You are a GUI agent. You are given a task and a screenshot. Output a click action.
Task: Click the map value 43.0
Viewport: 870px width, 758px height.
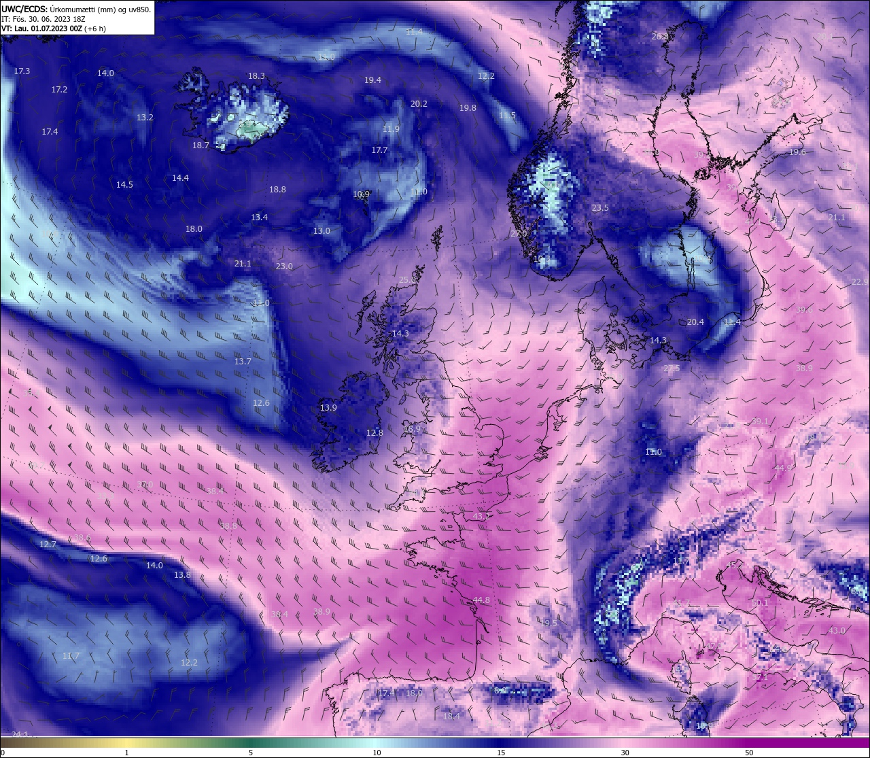837,631
